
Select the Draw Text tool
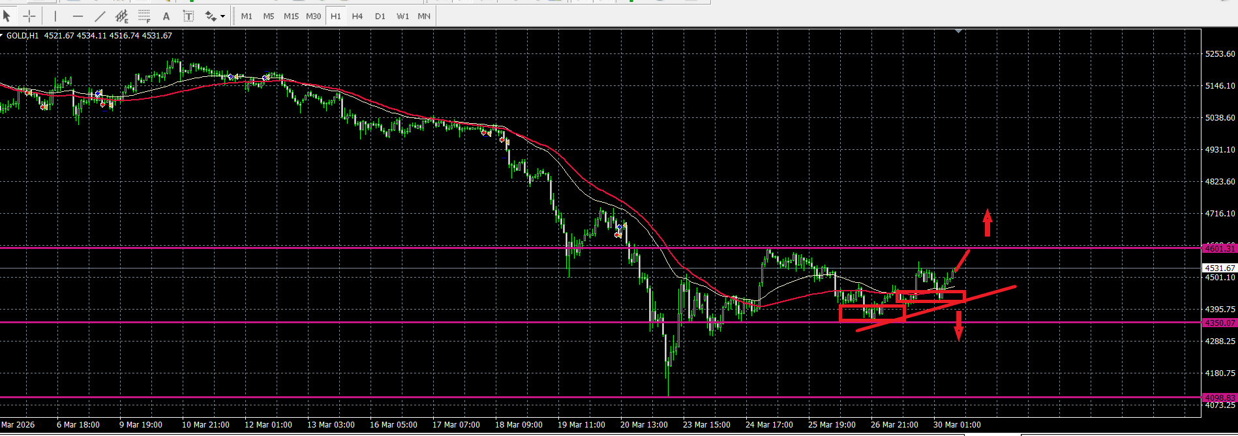point(166,16)
